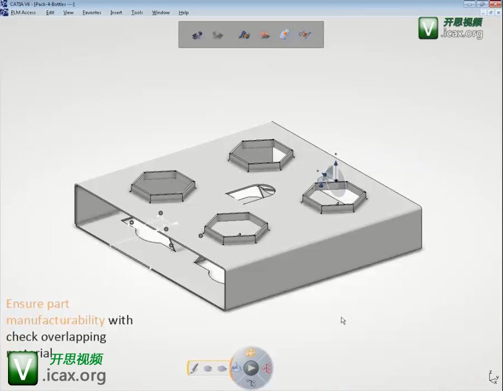Click the blue west quadrant of compass
The width and height of the screenshot is (503, 391).
tap(236, 368)
